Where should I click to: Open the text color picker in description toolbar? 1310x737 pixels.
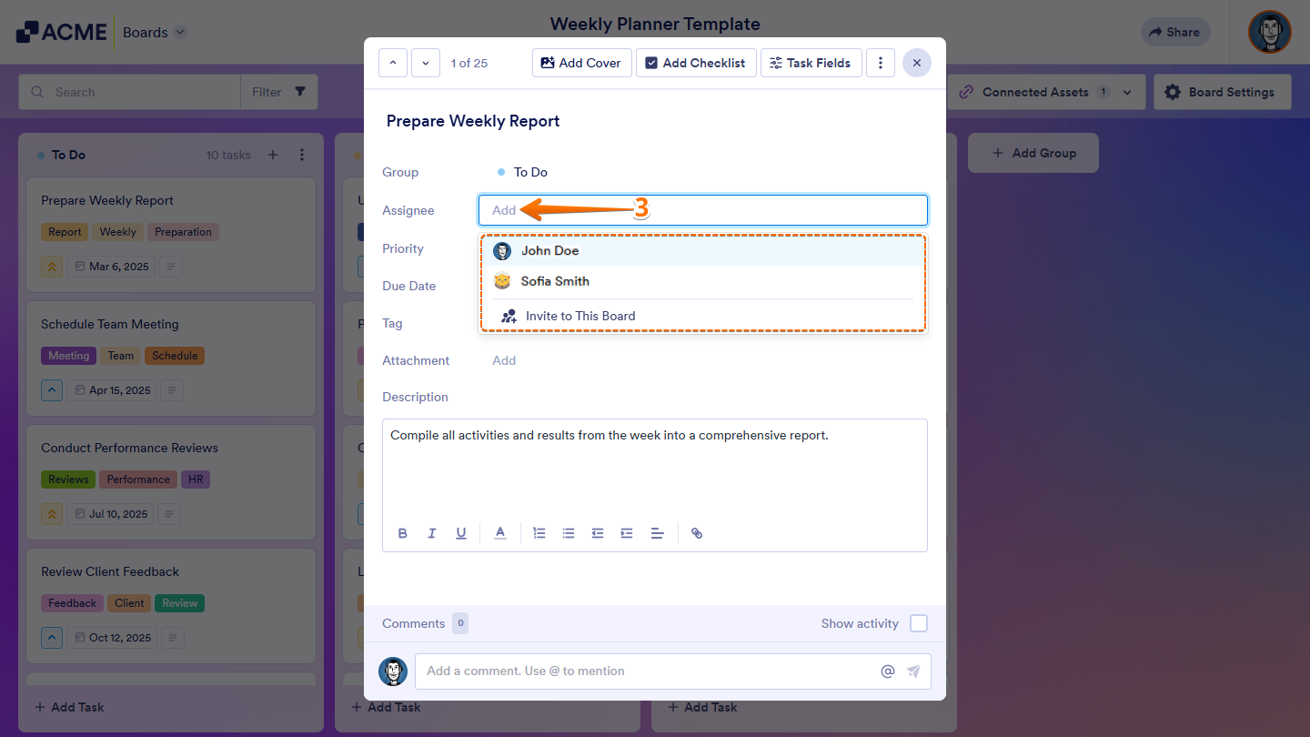coord(499,532)
